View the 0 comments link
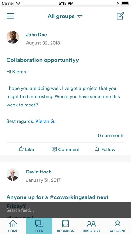This screenshot has width=131, height=234. (111, 135)
